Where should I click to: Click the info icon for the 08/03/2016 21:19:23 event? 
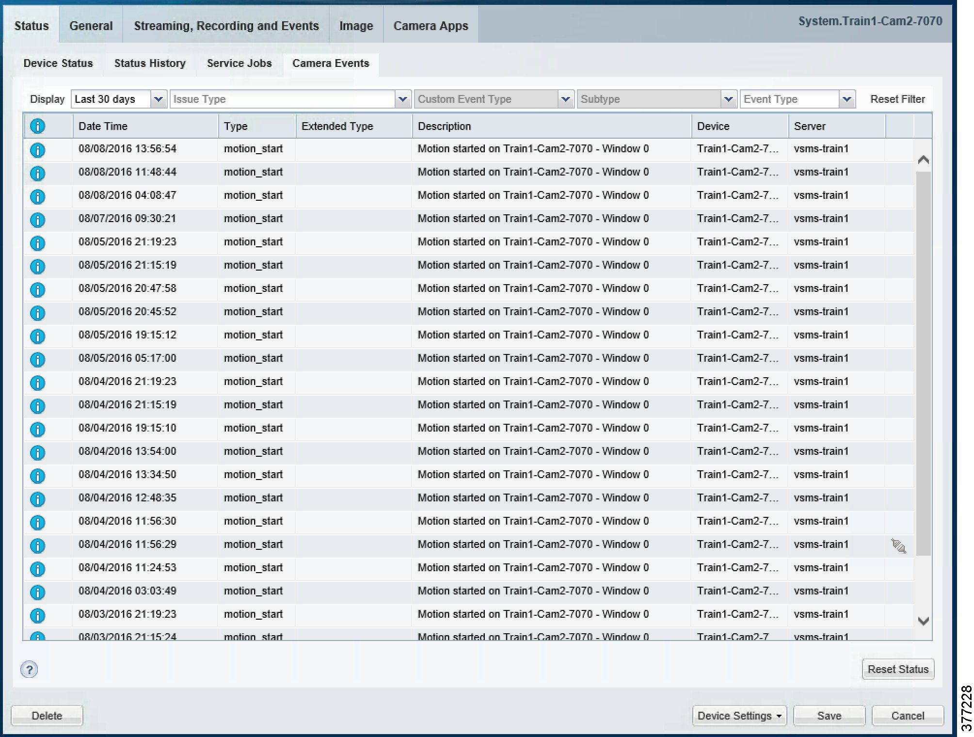[x=37, y=615]
